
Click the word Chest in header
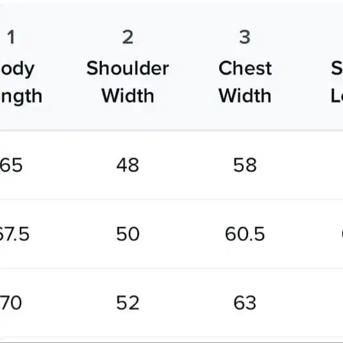point(245,68)
